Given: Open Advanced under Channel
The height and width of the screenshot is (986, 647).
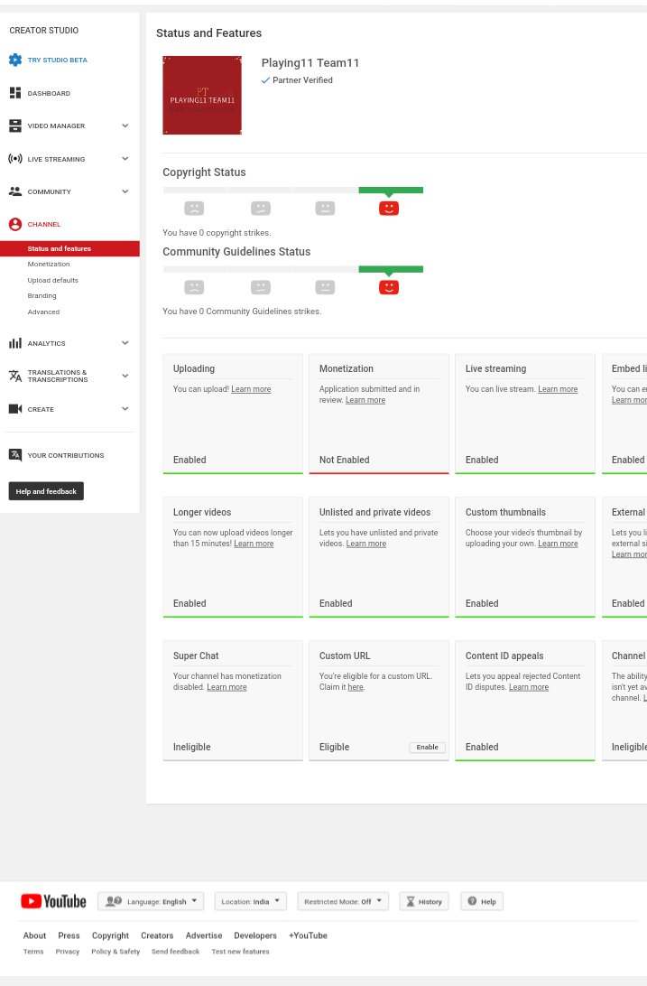Looking at the screenshot, I should click(x=43, y=312).
